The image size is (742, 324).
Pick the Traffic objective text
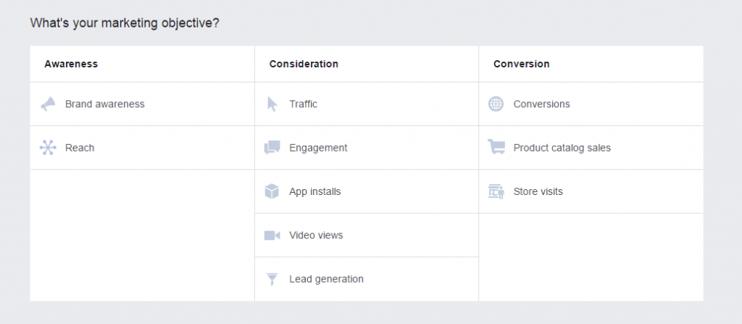(x=304, y=104)
